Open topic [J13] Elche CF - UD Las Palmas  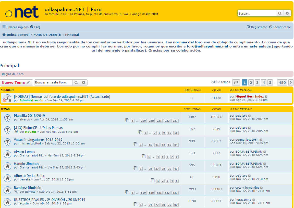(38, 128)
